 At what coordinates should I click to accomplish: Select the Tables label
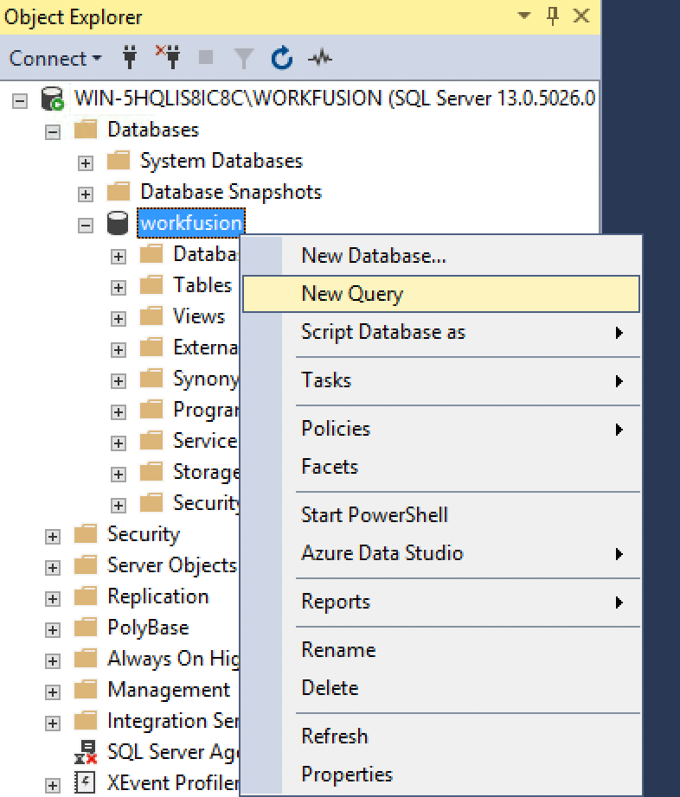(202, 284)
